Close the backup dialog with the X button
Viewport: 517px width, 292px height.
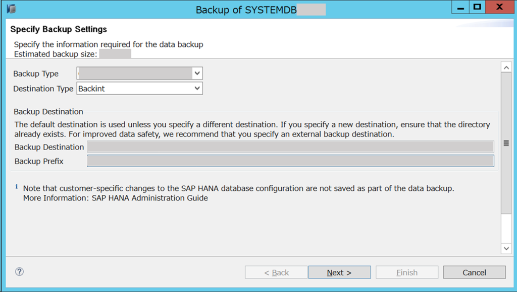pyautogui.click(x=499, y=7)
